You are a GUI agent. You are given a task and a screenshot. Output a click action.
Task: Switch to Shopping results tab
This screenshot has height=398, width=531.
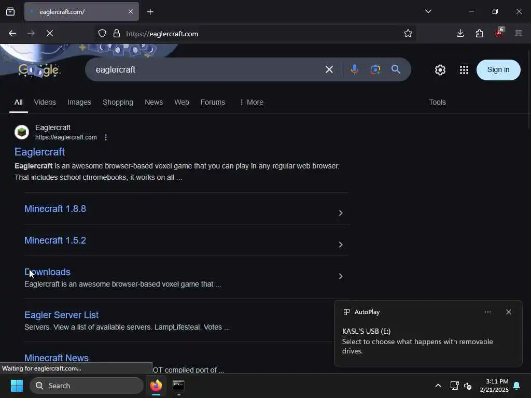[118, 102]
